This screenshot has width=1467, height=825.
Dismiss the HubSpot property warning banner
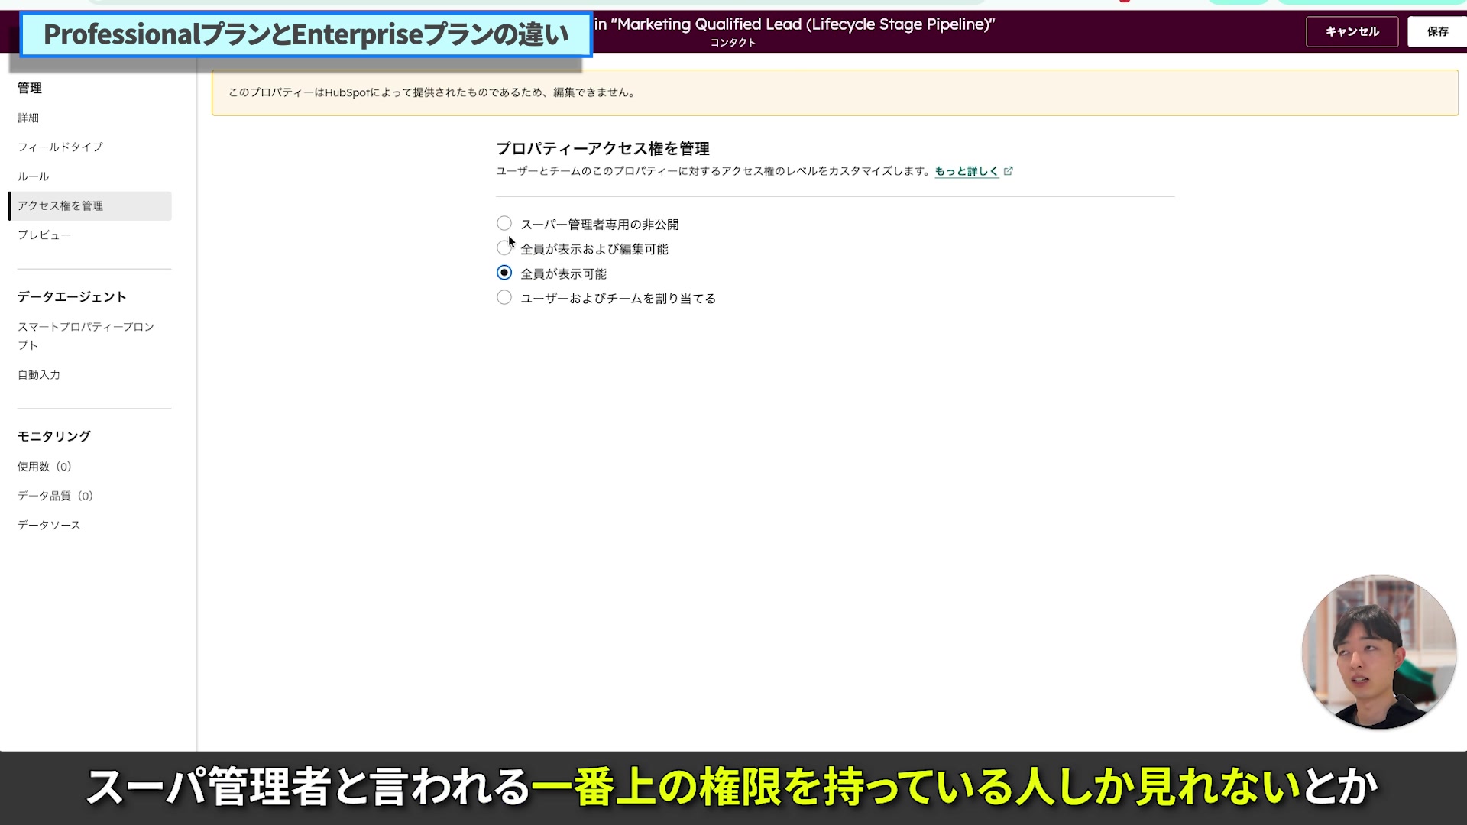point(834,92)
